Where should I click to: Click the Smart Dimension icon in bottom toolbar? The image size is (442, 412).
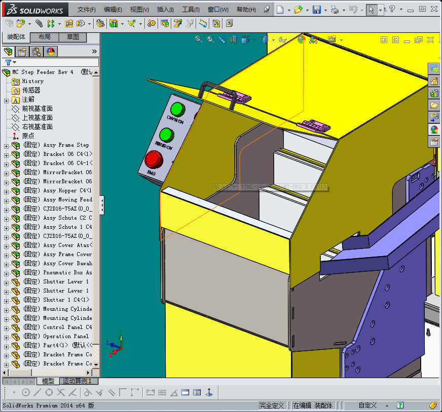pyautogui.click(x=151, y=392)
